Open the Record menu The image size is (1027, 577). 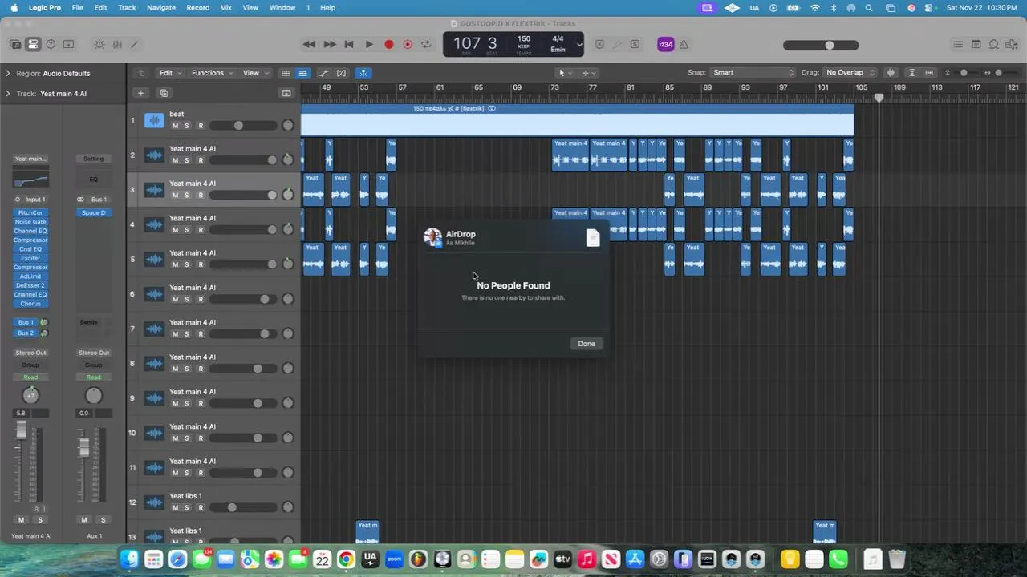[197, 7]
